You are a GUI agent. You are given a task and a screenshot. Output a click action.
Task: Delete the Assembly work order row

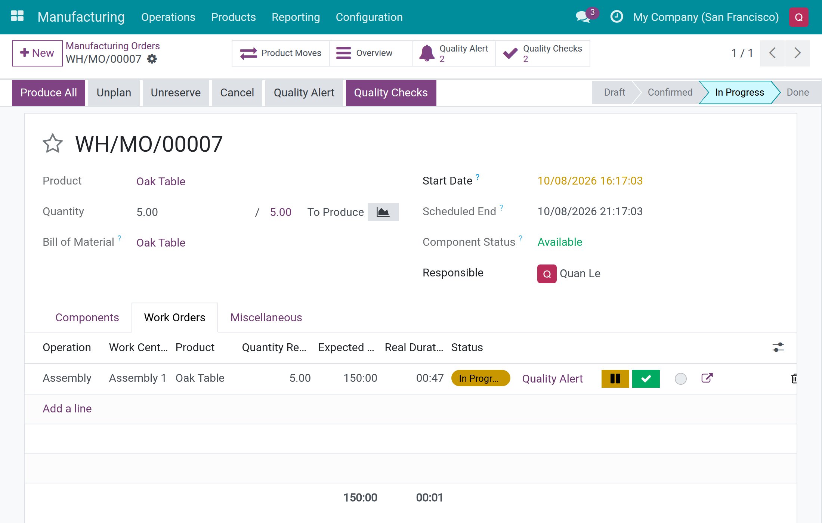click(794, 379)
